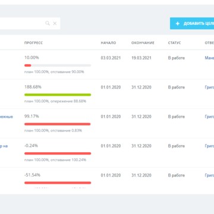Click the 99.17% progress bar

coord(58,124)
